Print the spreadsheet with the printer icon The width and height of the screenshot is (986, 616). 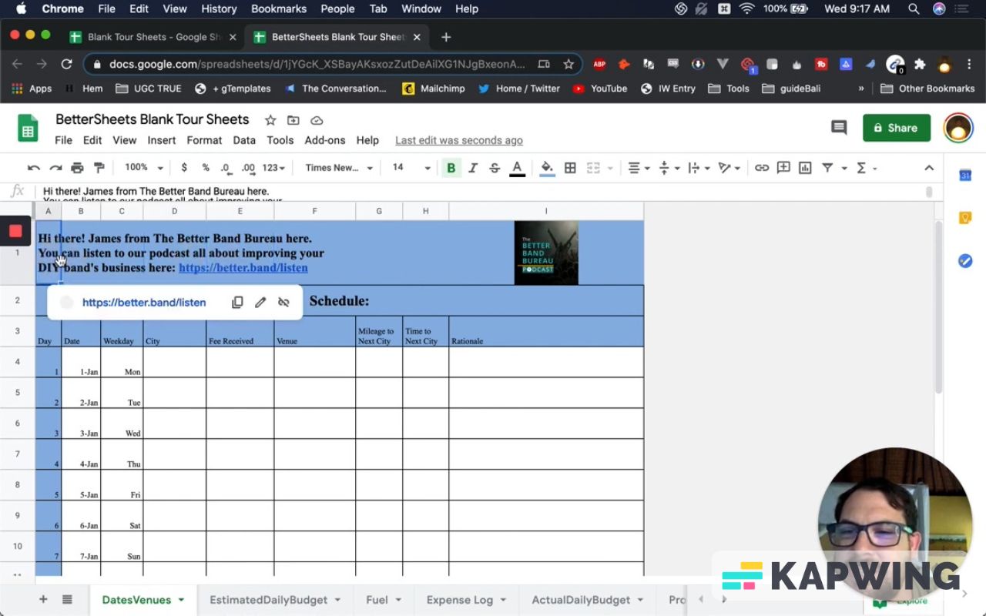[x=77, y=168]
